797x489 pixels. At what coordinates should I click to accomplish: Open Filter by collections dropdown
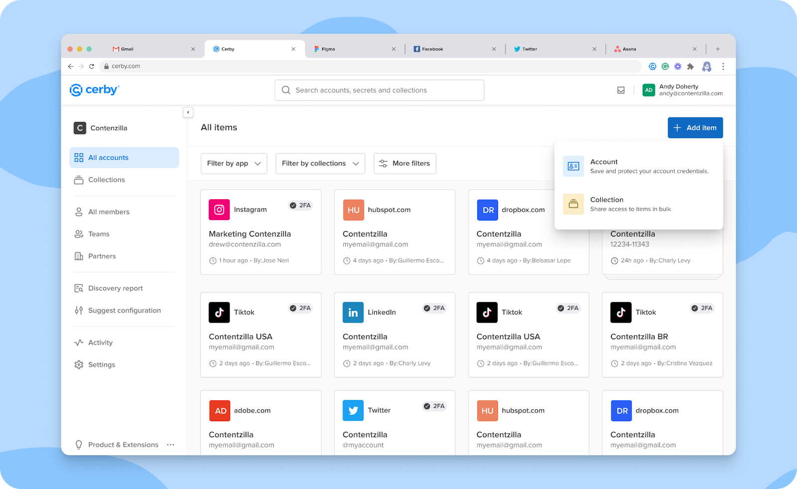point(320,163)
